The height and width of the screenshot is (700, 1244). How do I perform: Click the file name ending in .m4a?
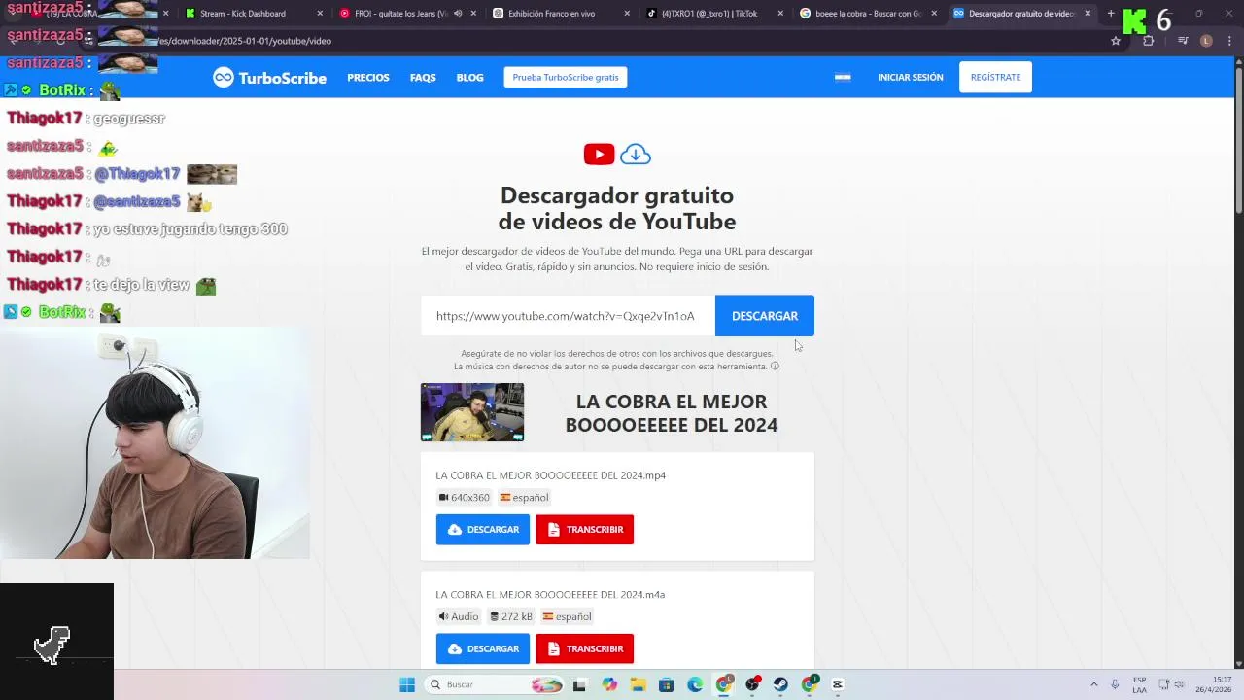[550, 594]
